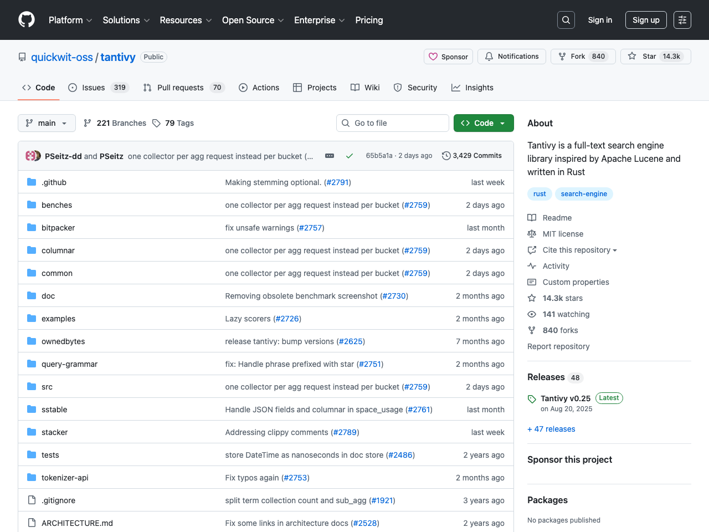Click the Sponsor heart button
Image resolution: width=709 pixels, height=532 pixels.
[x=448, y=57]
